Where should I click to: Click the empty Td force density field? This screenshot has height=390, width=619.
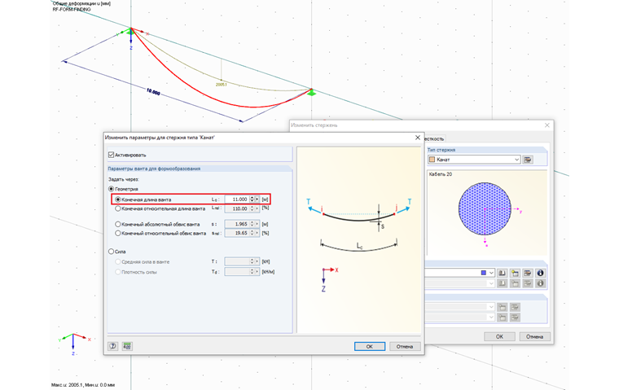click(x=237, y=272)
